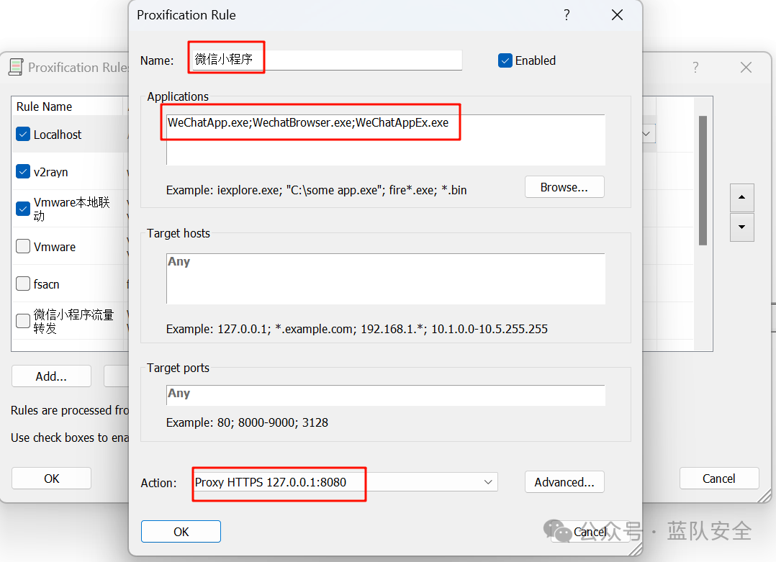Check the fsacn rule checkbox
The width and height of the screenshot is (776, 562).
[x=23, y=284]
